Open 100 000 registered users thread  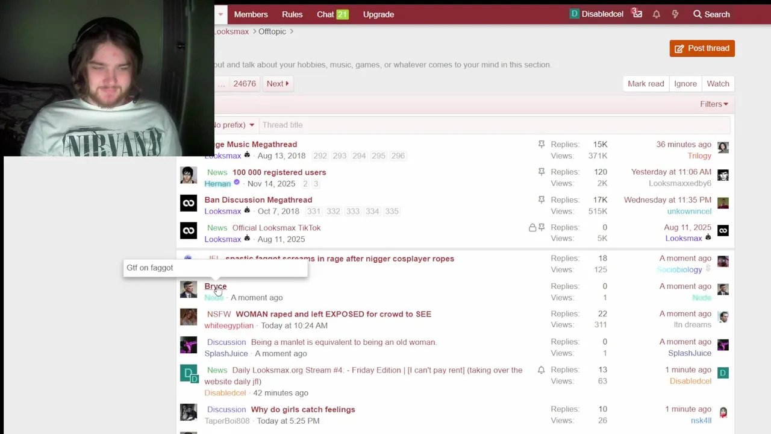279,172
